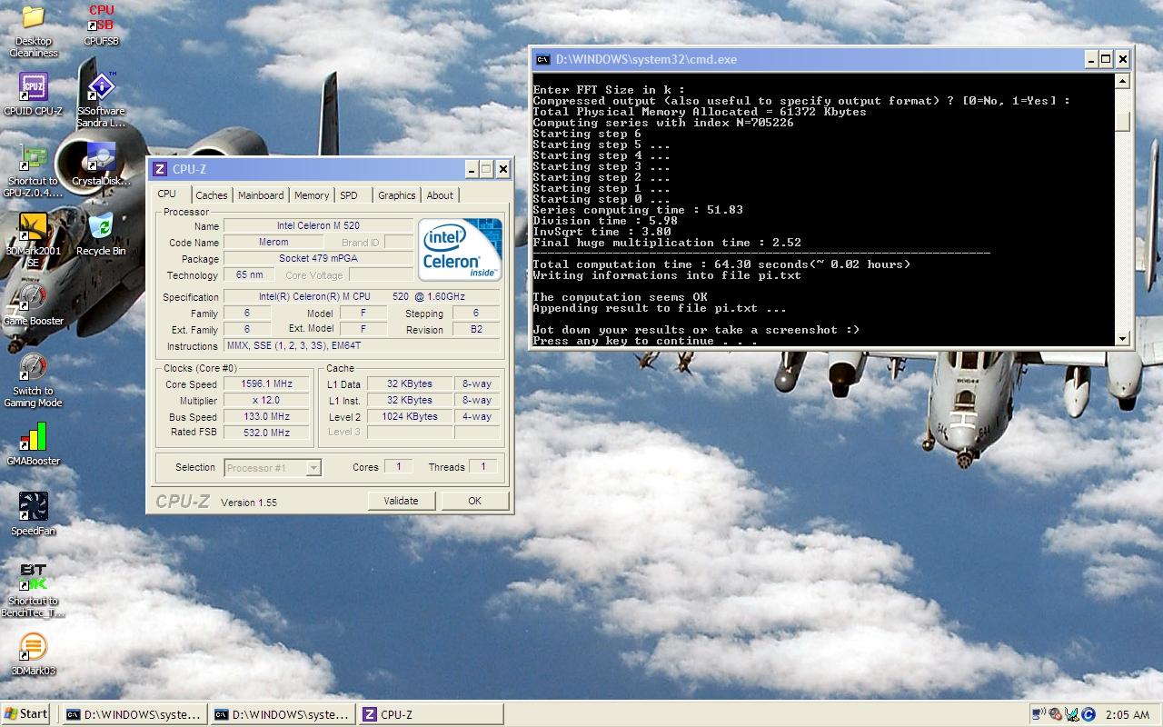1163x727 pixels.
Task: Click the cmd window scroll down arrow
Action: [x=1123, y=339]
